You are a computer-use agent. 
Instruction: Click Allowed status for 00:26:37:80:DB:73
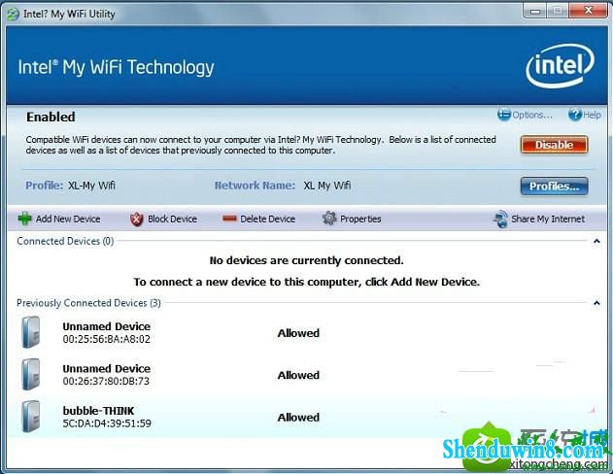[298, 375]
